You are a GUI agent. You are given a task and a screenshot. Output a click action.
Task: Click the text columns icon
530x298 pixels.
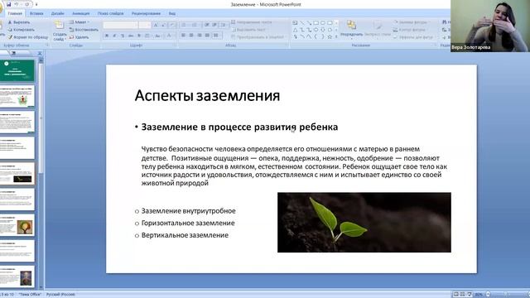[215, 35]
